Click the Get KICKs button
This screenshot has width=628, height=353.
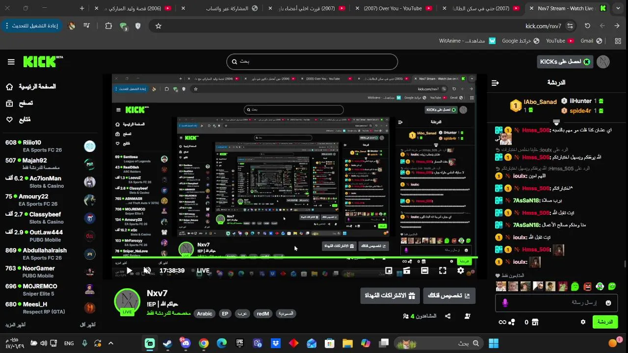click(x=565, y=62)
